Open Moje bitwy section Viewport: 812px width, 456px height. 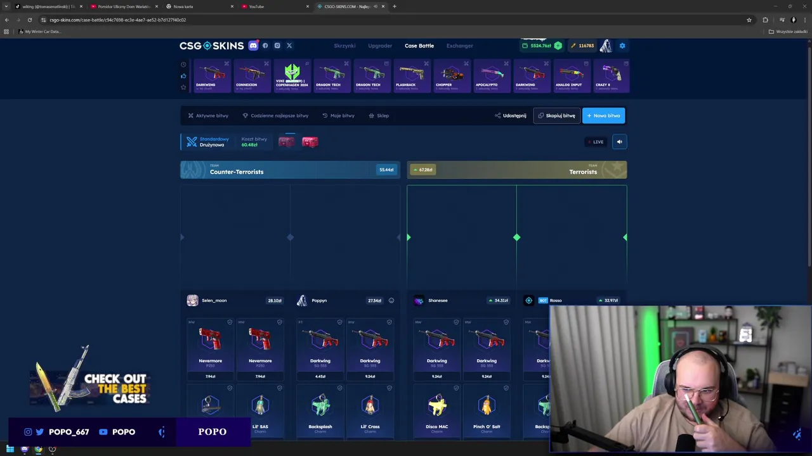pyautogui.click(x=338, y=116)
